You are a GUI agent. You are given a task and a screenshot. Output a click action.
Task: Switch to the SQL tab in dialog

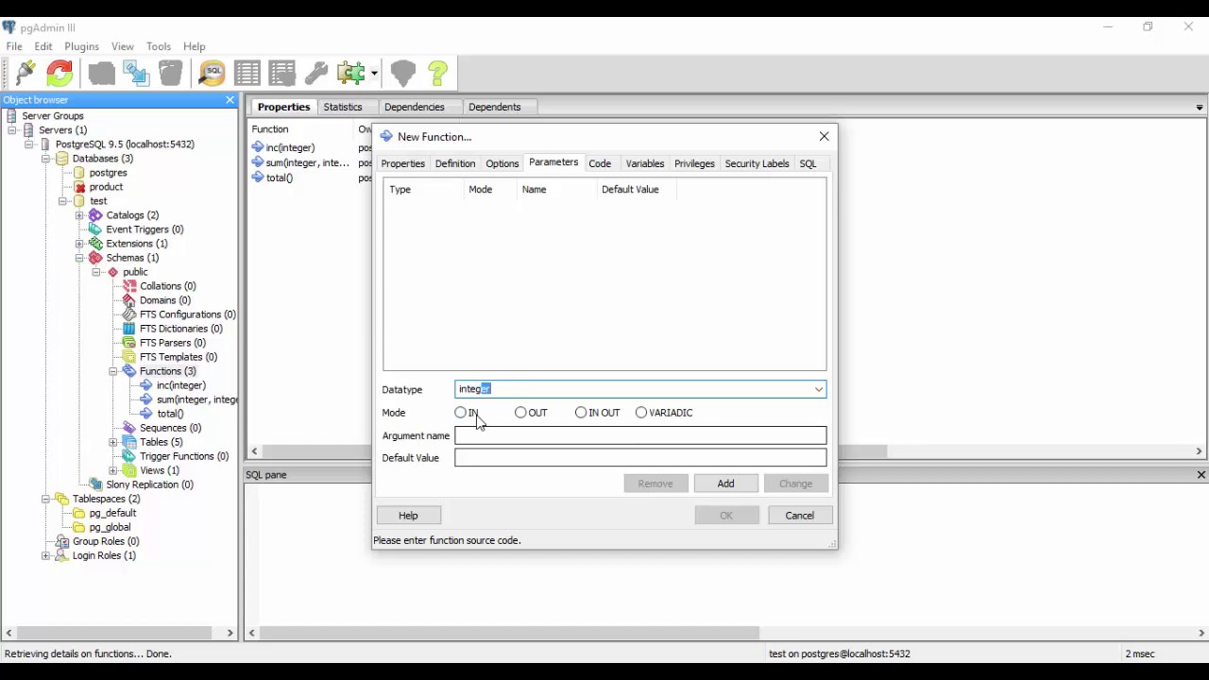pyautogui.click(x=808, y=164)
